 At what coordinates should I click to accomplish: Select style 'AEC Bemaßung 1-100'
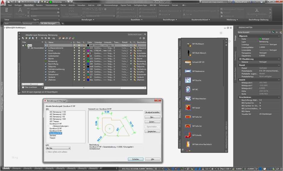(x=58, y=112)
